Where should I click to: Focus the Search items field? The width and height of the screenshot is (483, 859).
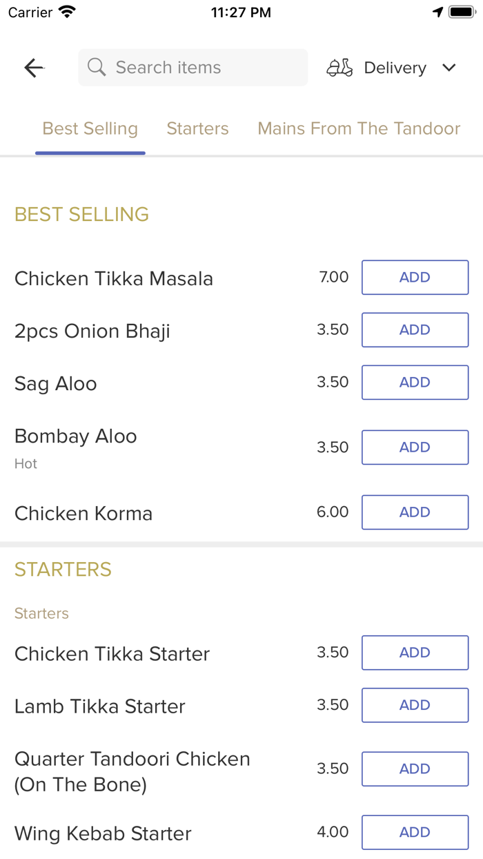tap(200, 68)
